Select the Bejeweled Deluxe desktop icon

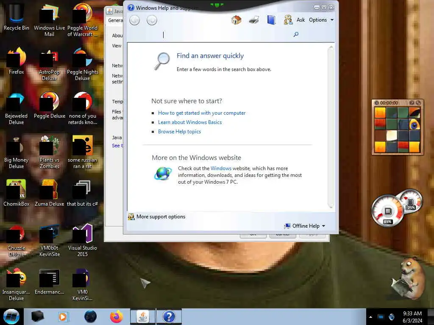tap(17, 108)
